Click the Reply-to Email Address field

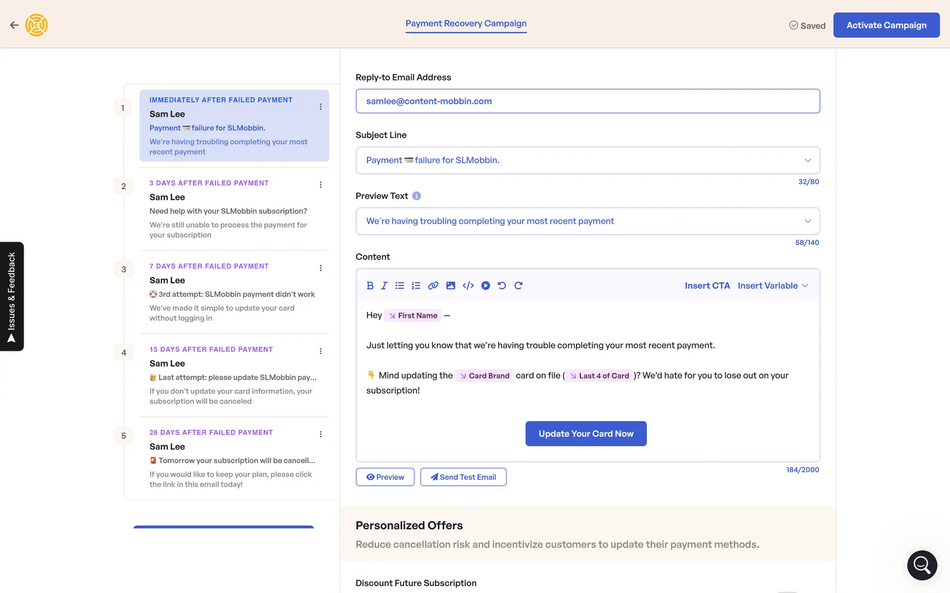pos(587,101)
